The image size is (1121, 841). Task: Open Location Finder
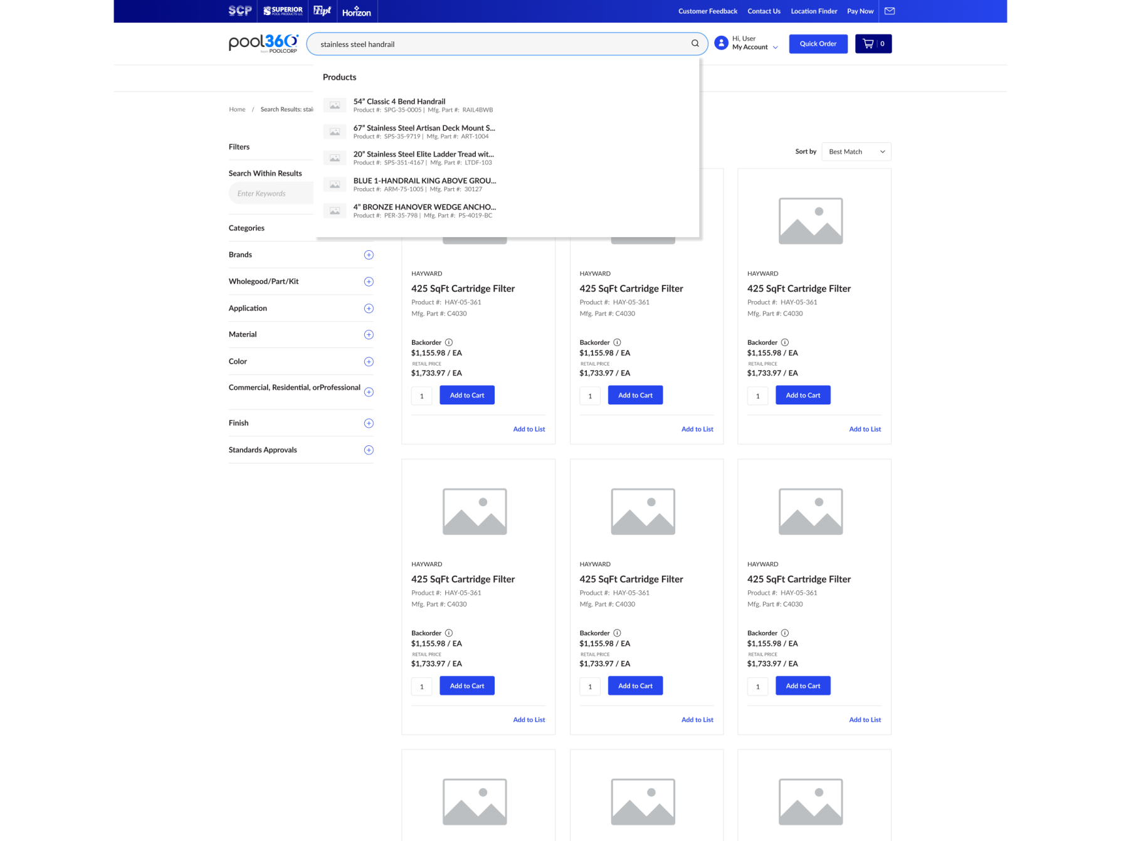pos(814,11)
